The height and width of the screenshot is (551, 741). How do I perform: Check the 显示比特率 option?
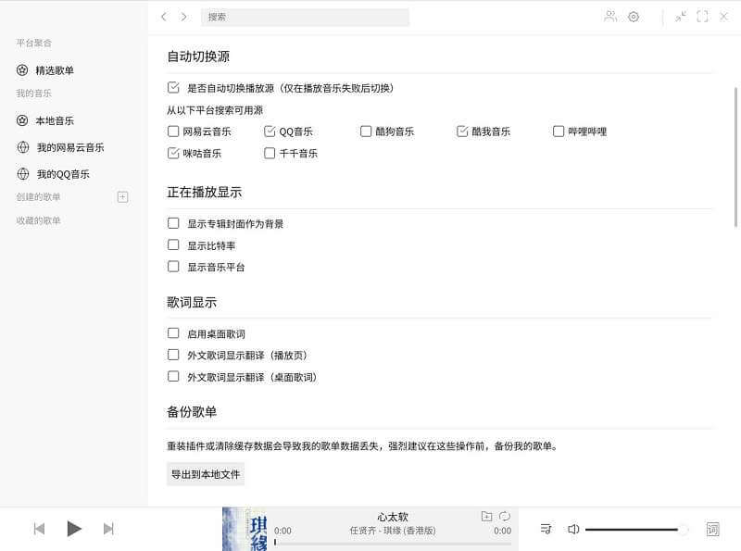point(173,245)
